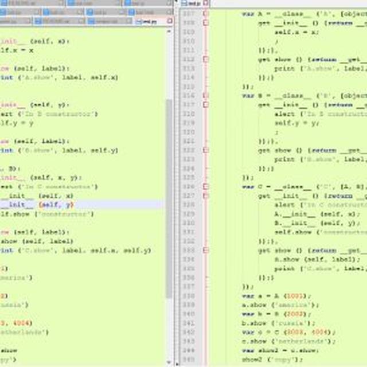This screenshot has width=367, height=367.
Task: Click line number 340 in margin
Action: pos(189,314)
